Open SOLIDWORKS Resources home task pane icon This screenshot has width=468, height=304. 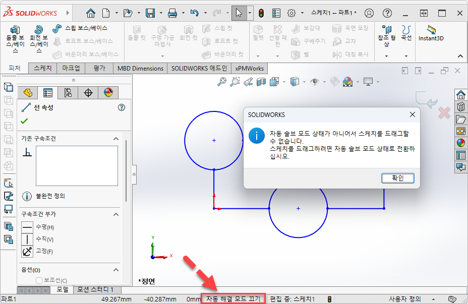461,95
